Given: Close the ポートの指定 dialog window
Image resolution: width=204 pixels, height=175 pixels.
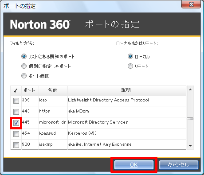Looking at the screenshot, I should pos(191,4).
